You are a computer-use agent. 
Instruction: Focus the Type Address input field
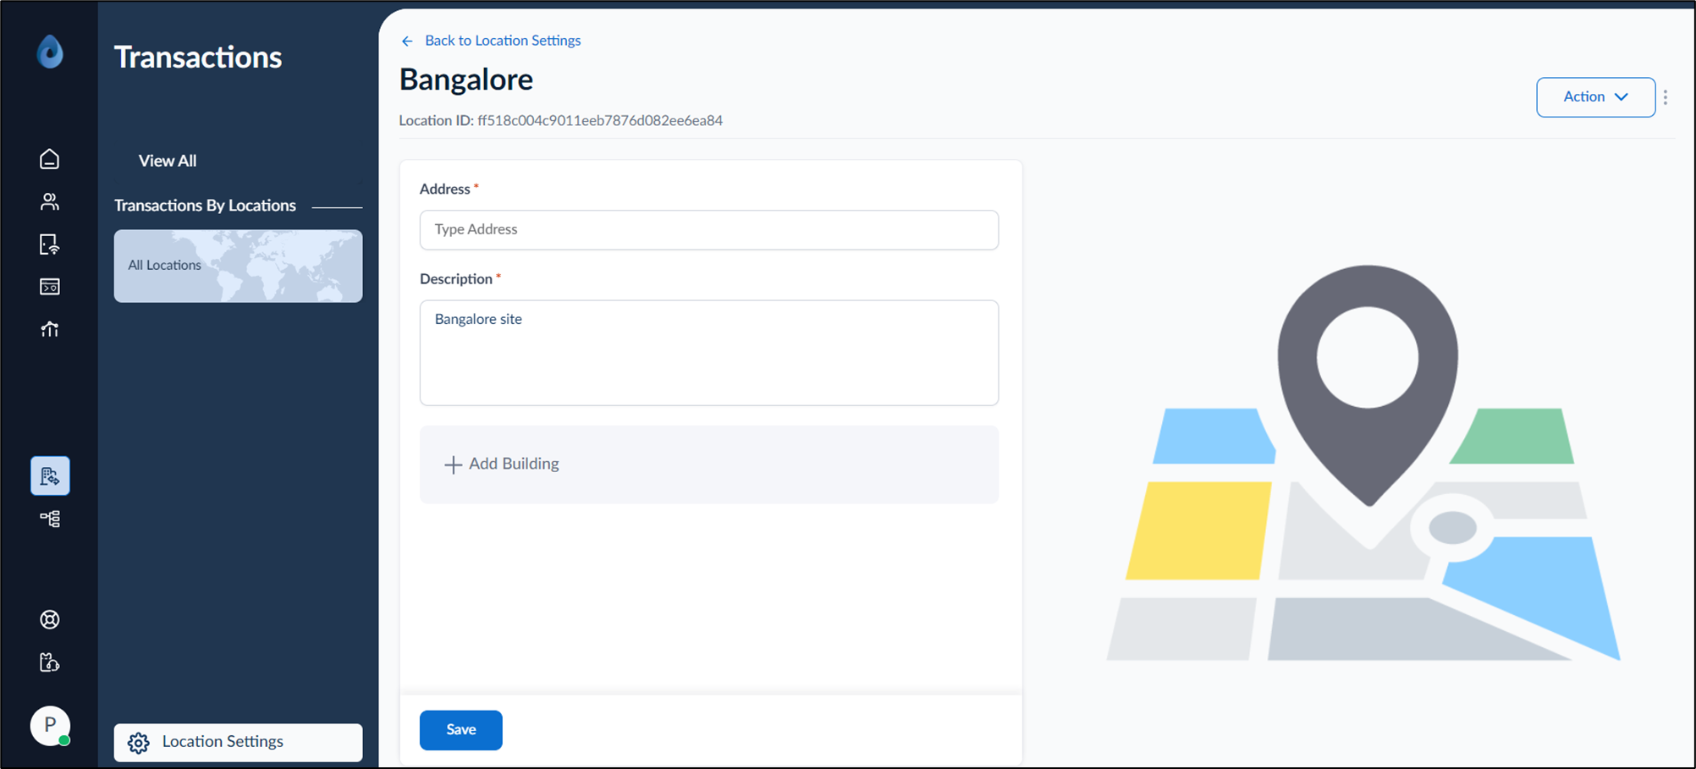(x=709, y=229)
